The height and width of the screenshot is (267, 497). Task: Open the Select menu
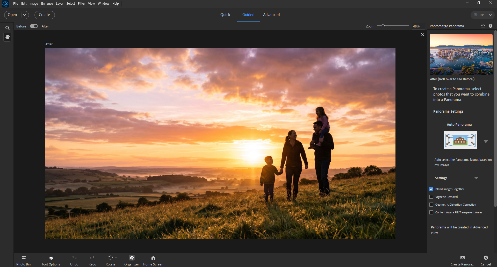70,4
